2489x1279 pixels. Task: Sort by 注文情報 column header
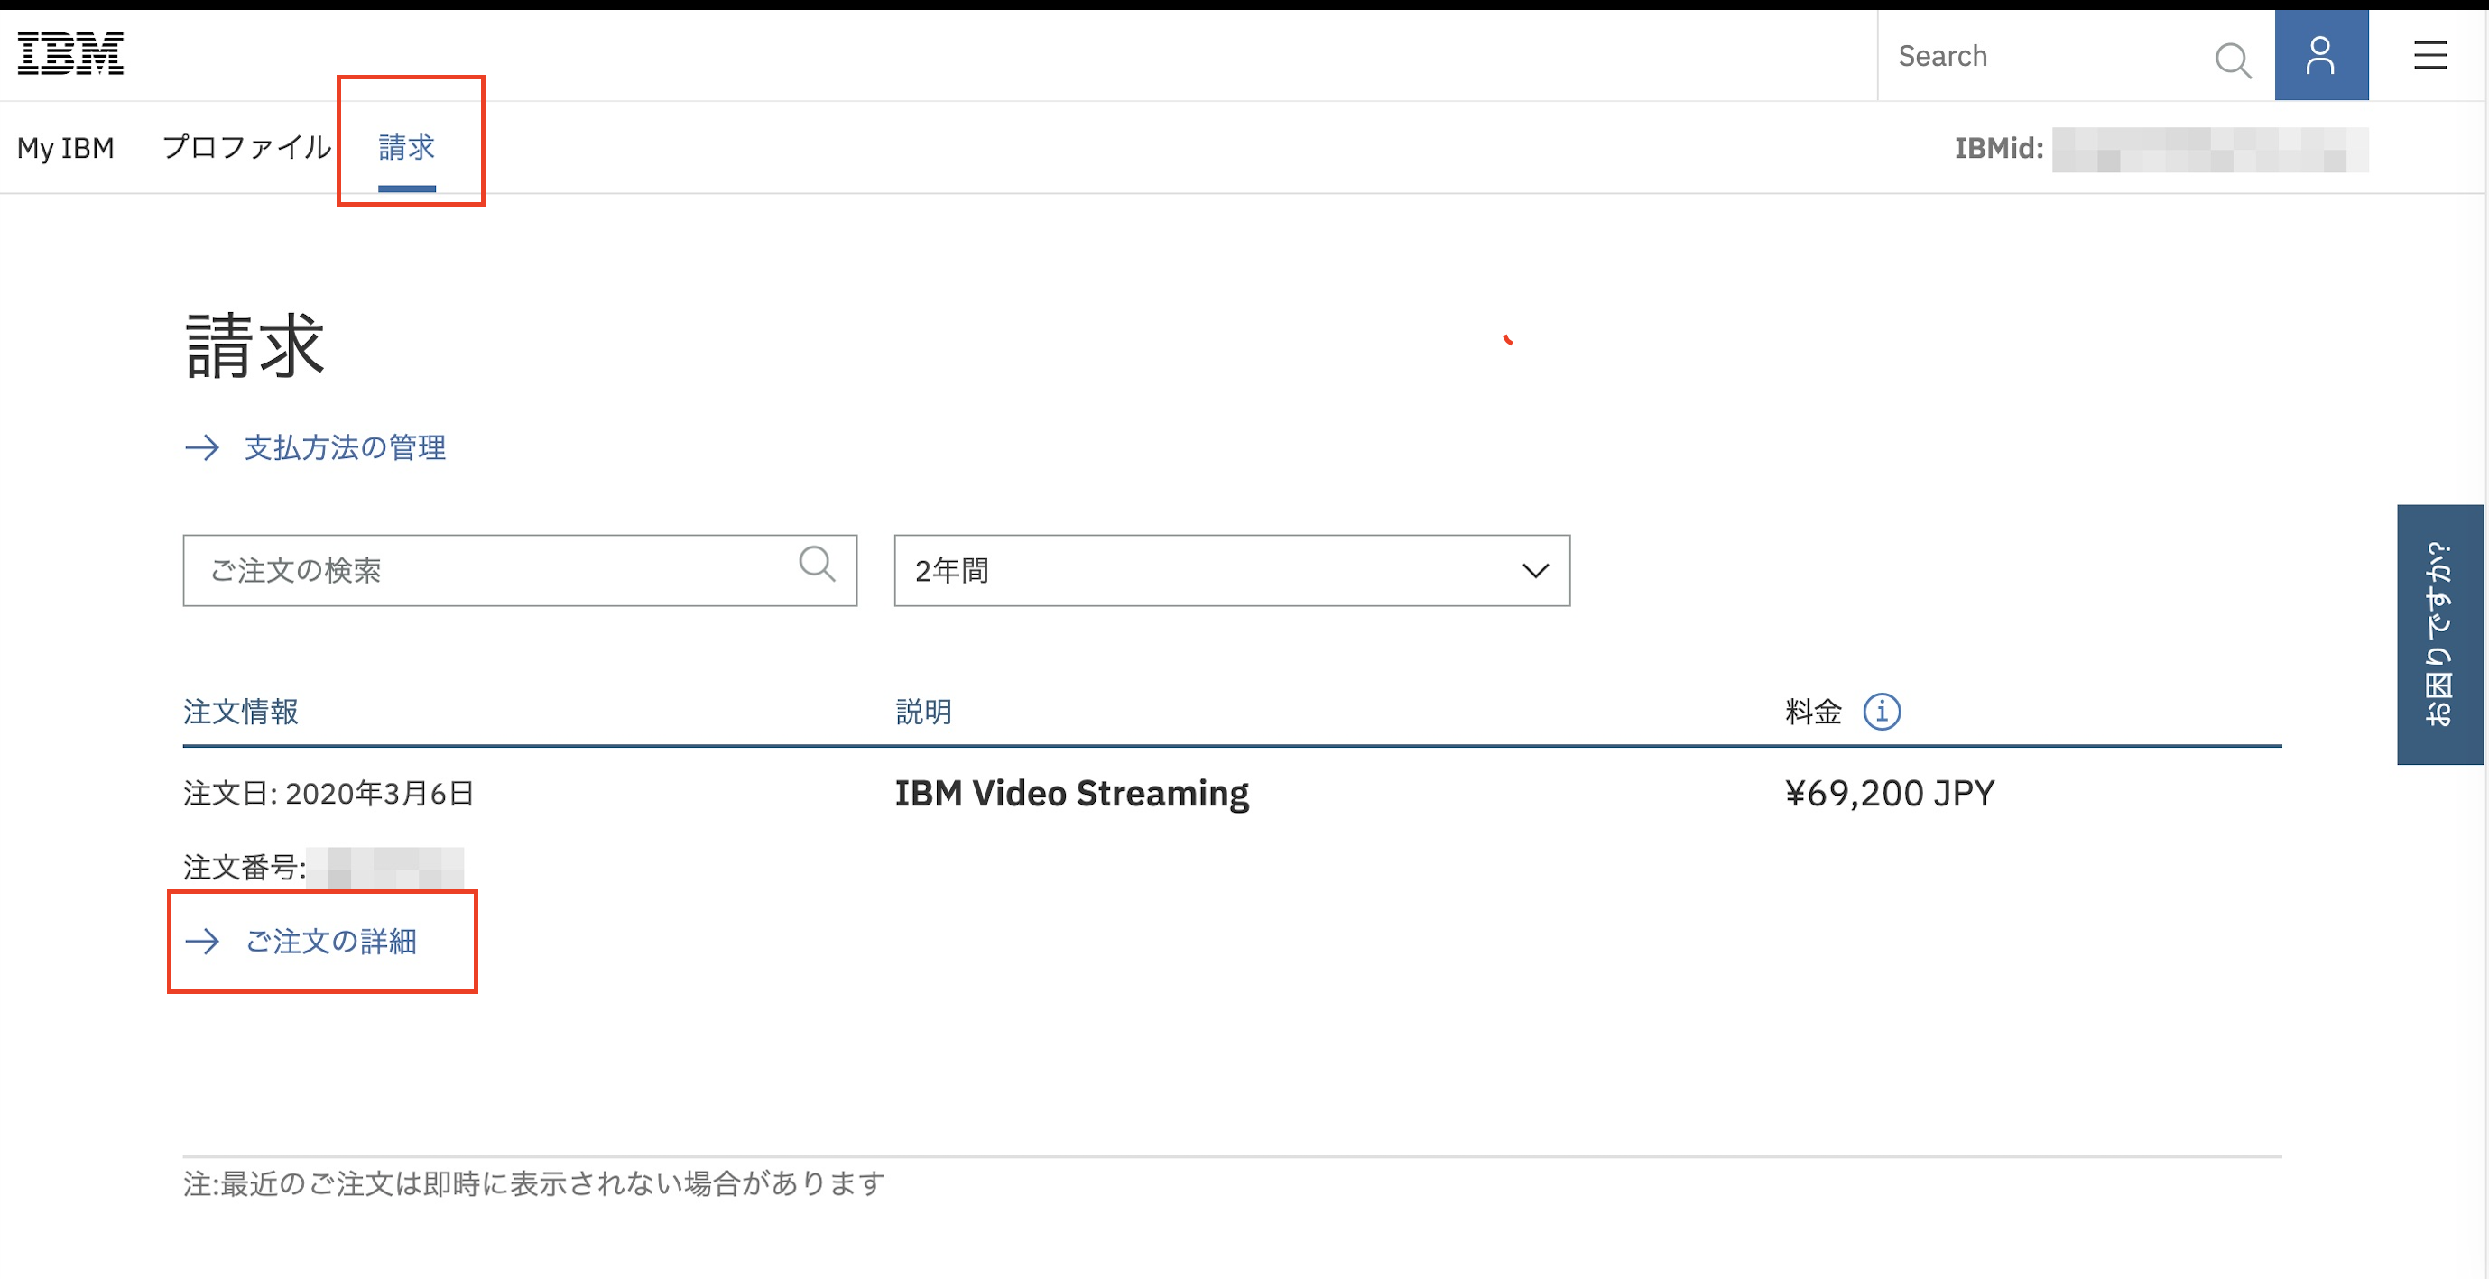tap(241, 712)
